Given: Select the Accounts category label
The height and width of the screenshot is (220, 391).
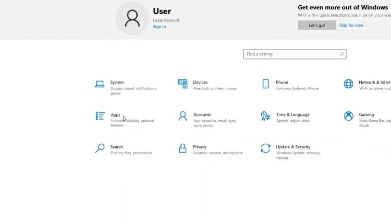Looking at the screenshot, I should point(202,114).
